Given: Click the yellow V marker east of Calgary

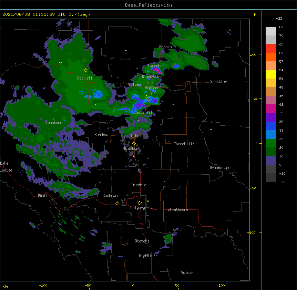Looking at the screenshot, I should click(x=148, y=201).
